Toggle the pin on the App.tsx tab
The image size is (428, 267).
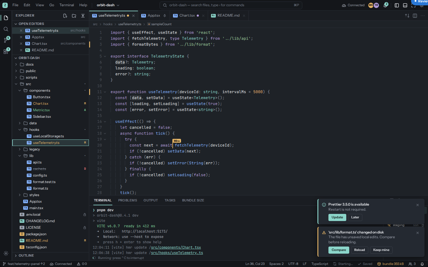pos(165,16)
